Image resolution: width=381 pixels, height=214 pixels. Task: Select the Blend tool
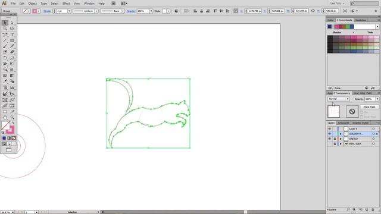tap(12, 81)
